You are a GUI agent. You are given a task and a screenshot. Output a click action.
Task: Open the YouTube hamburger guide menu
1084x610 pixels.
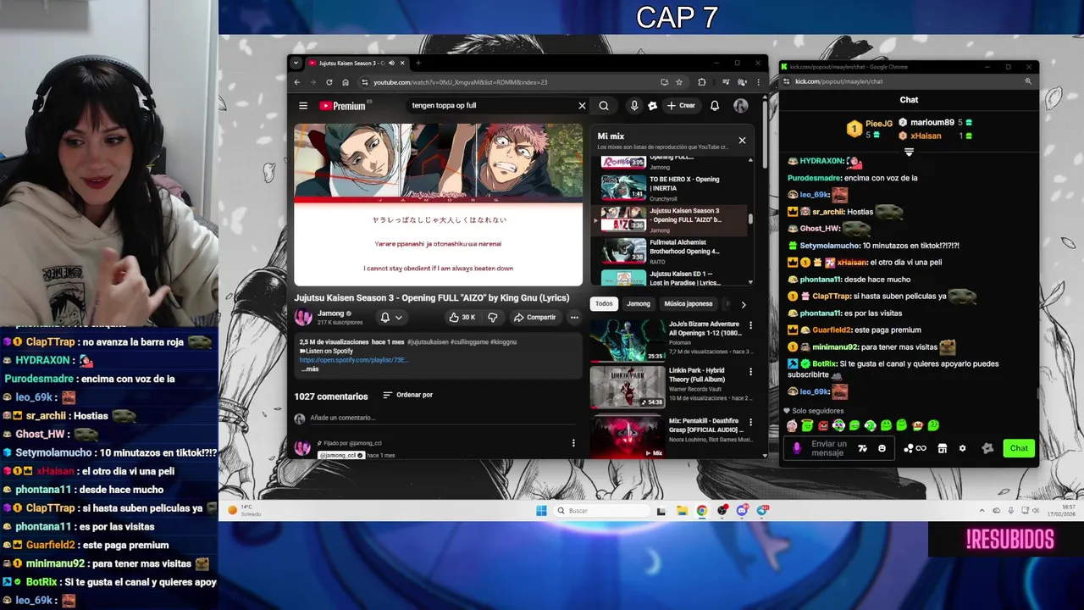pos(302,106)
